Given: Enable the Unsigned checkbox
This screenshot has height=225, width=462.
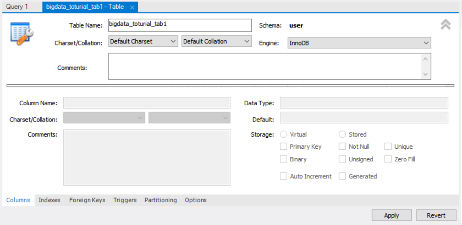Looking at the screenshot, I should tap(342, 159).
